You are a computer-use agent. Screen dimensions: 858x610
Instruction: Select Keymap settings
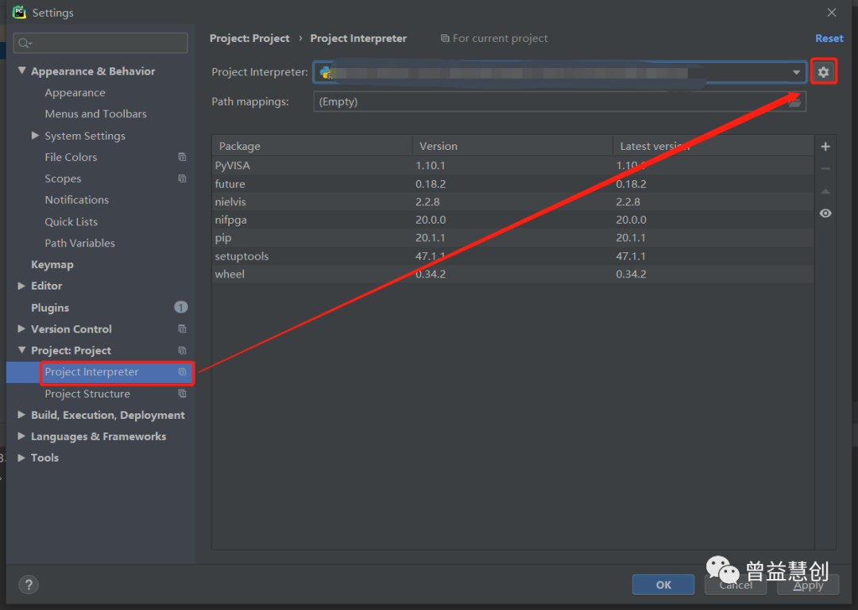click(x=52, y=264)
